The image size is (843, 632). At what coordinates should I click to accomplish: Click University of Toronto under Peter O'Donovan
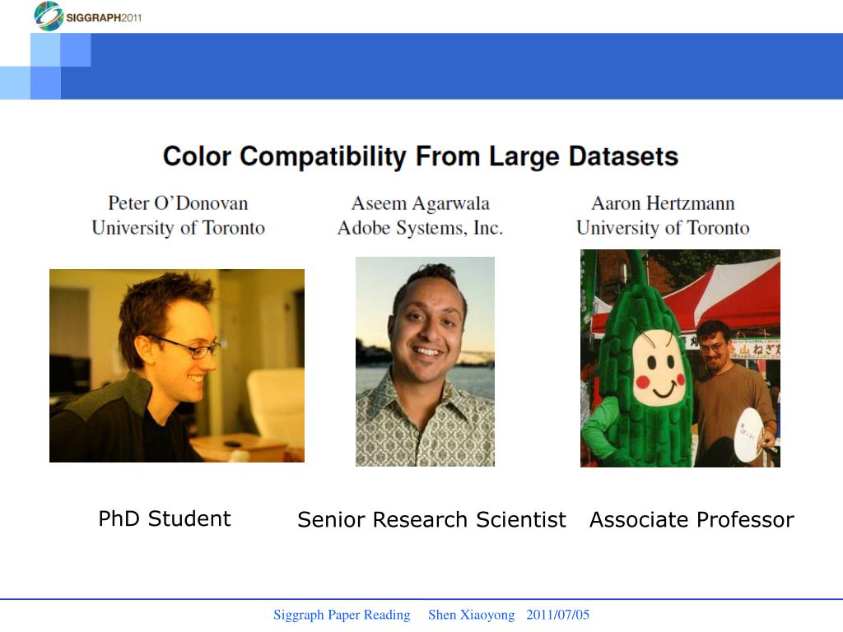point(178,228)
